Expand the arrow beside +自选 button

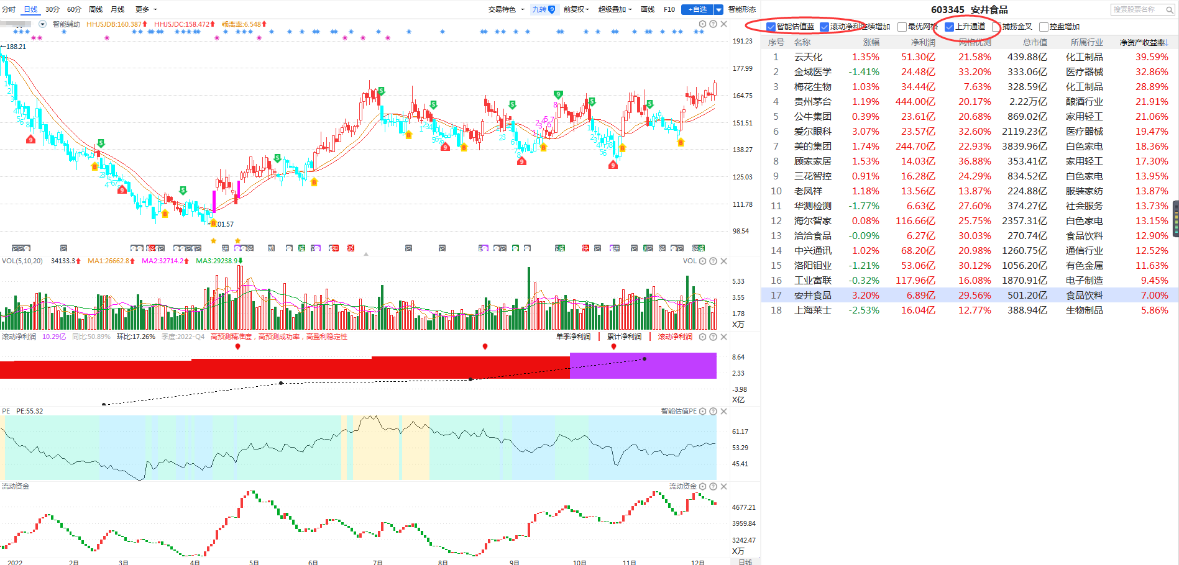click(718, 9)
